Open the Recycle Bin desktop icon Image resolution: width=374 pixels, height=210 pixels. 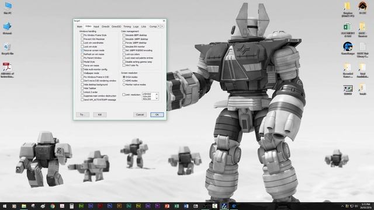click(x=8, y=48)
